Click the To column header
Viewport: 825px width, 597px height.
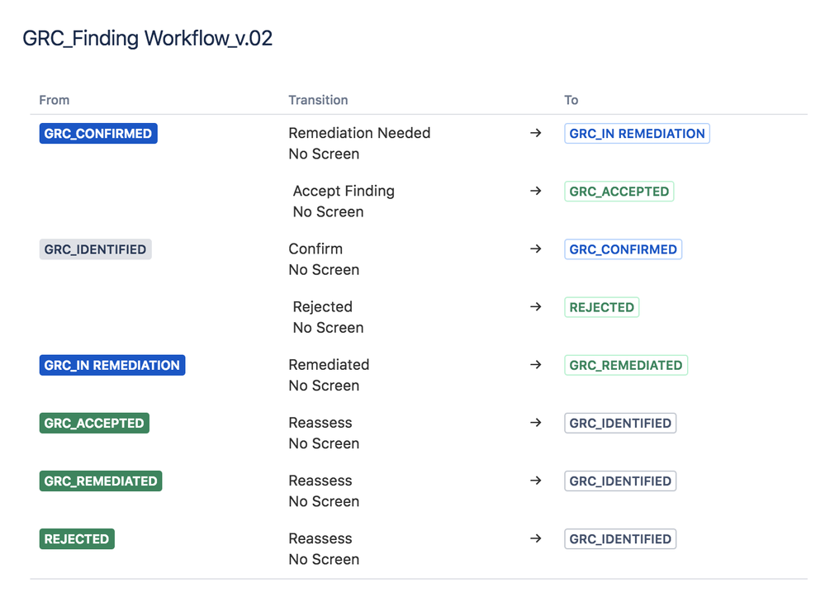tap(571, 100)
